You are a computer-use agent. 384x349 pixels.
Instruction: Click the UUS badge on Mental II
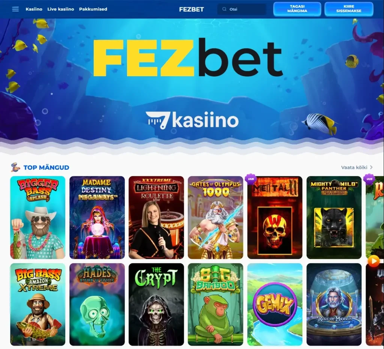pos(251,179)
